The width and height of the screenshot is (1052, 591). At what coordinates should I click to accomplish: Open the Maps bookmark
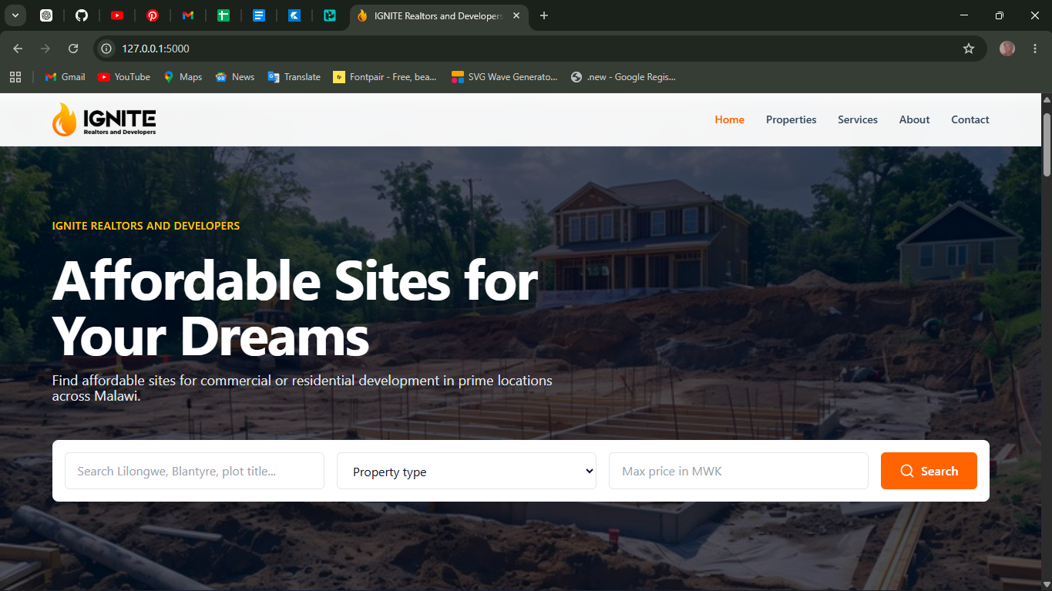[x=183, y=77]
